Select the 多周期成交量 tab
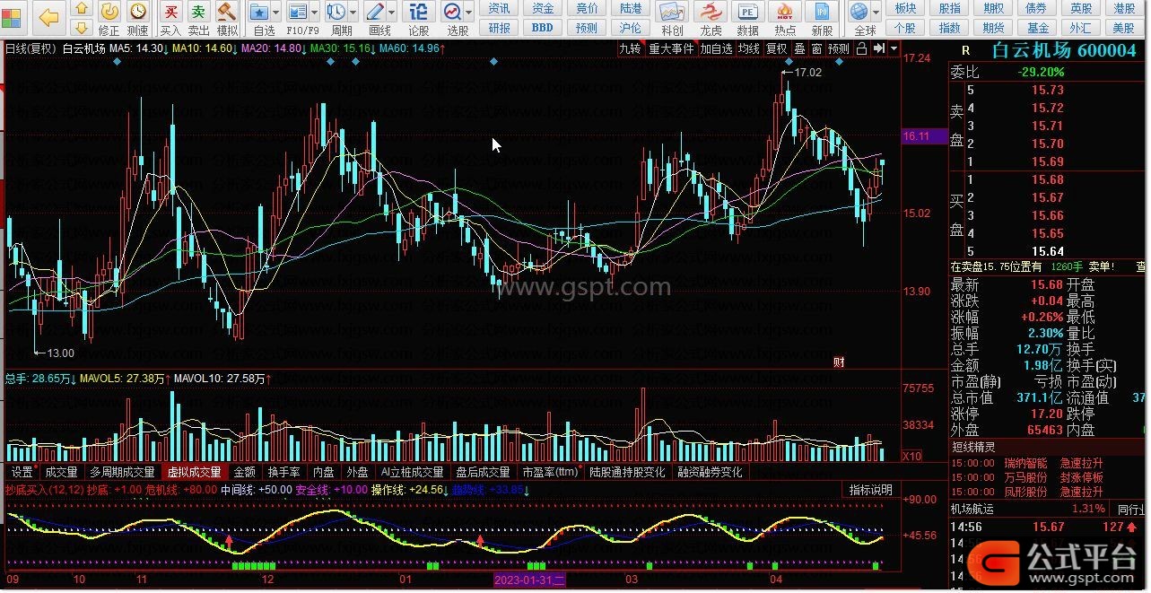 click(122, 472)
